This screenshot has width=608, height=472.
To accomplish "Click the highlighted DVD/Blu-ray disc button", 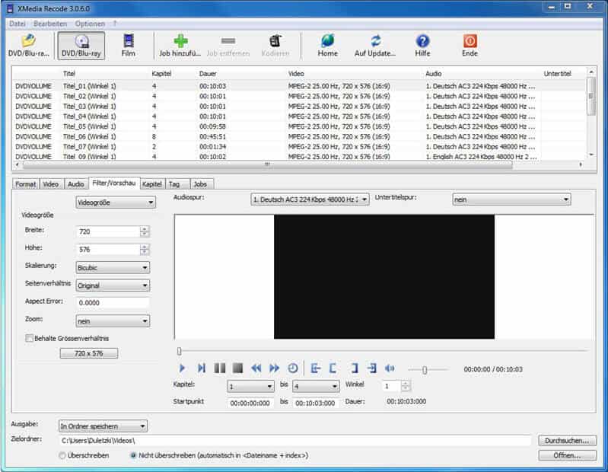I will pyautogui.click(x=81, y=46).
